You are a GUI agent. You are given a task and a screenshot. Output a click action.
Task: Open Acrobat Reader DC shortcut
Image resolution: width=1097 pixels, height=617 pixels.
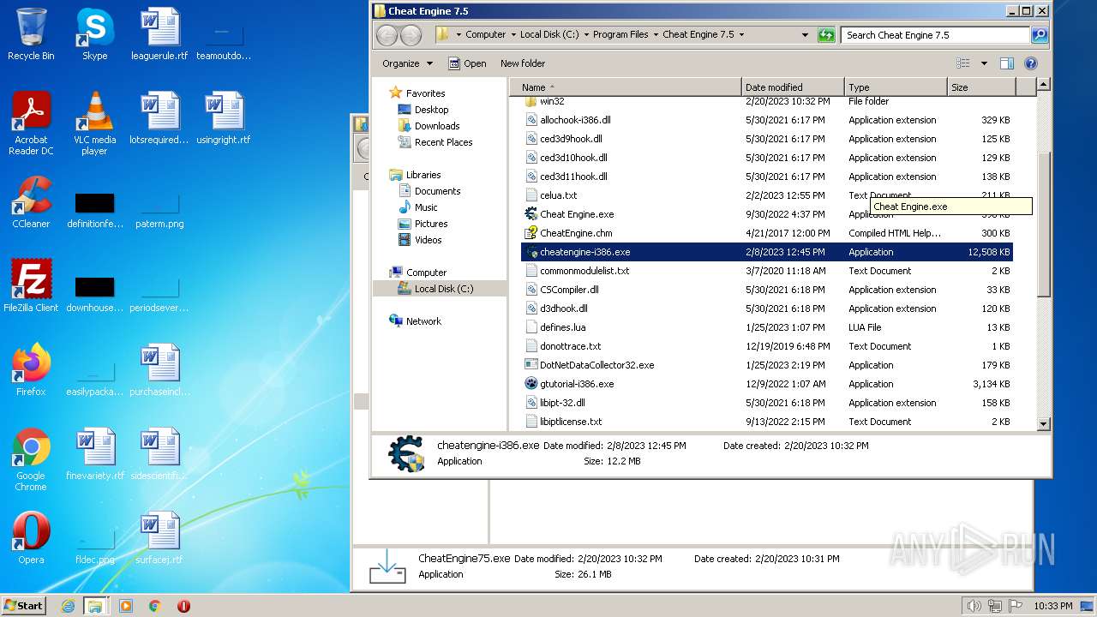coord(31,123)
